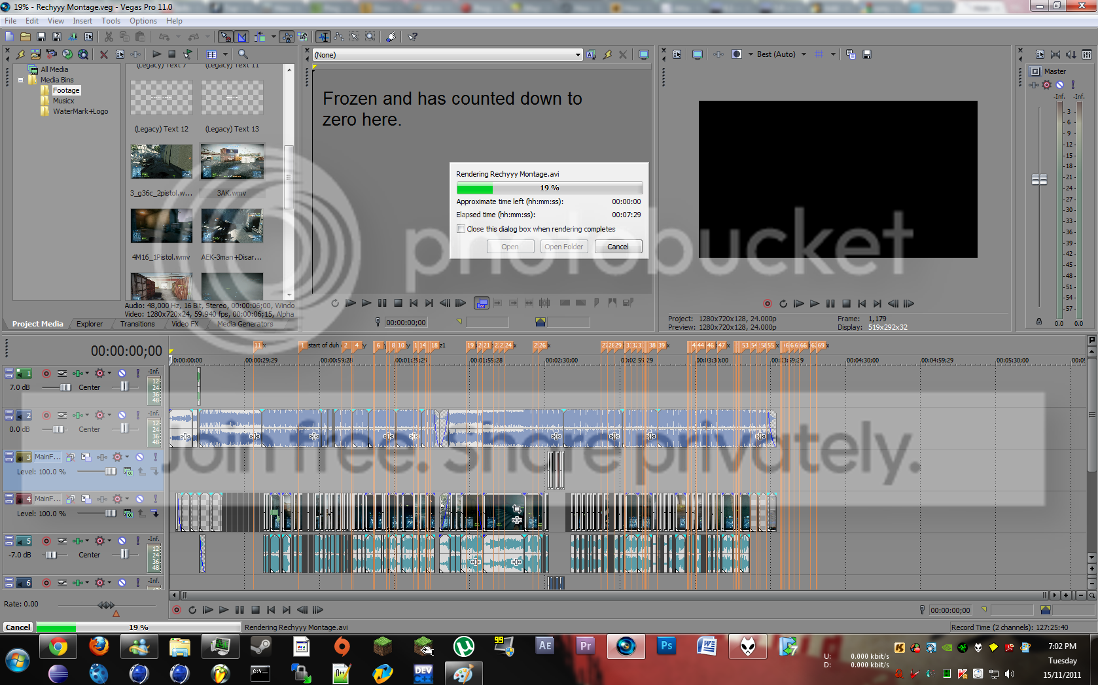Viewport: 1098px width, 685px height.
Task: Collapse the Media Bins tree node
Action: point(21,80)
